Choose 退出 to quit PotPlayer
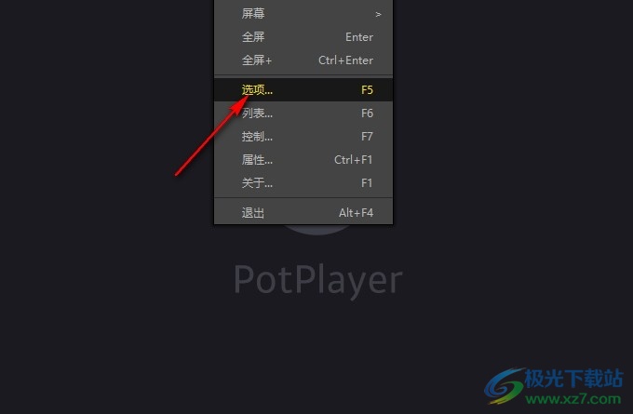 (303, 213)
